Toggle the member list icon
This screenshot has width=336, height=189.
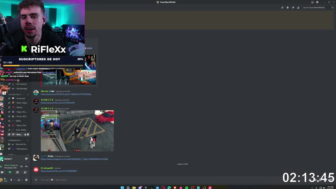298,8
